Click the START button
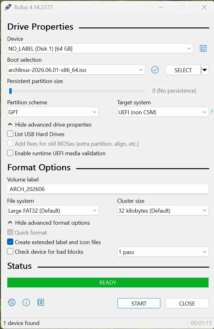The height and width of the screenshot is (329, 214). (139, 303)
